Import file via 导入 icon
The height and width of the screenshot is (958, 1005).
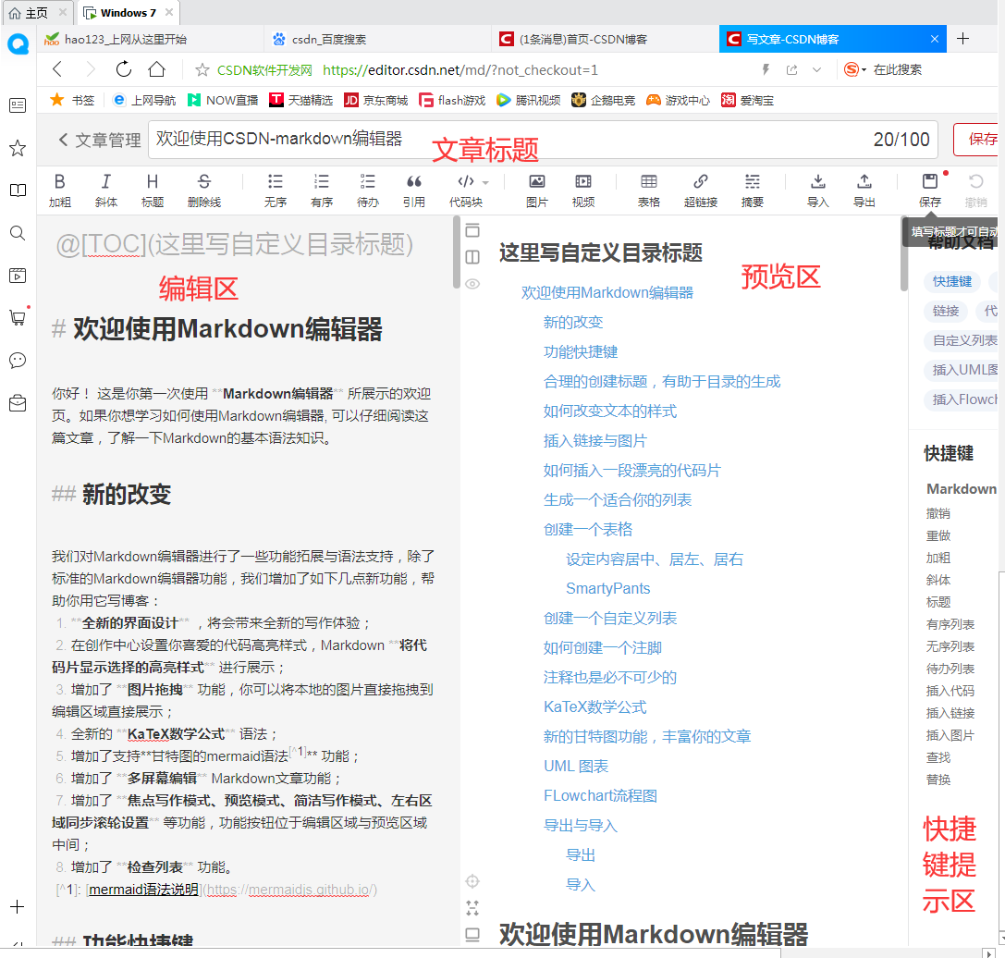818,190
